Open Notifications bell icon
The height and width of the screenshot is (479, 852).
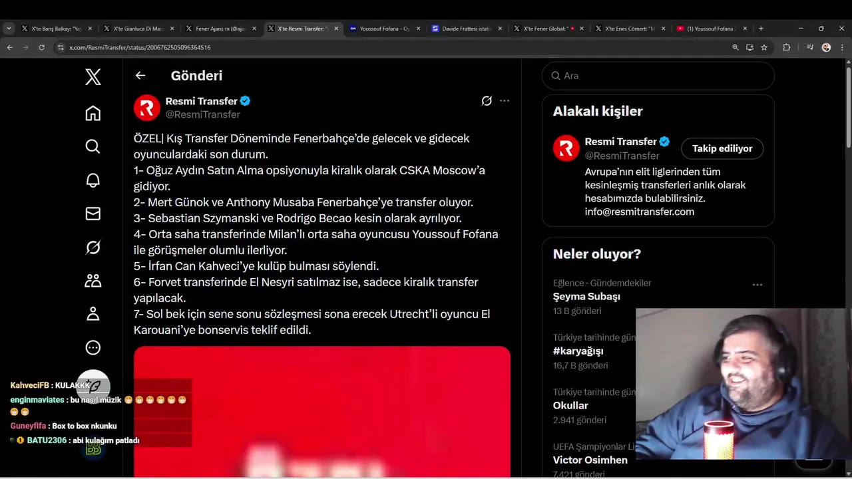[x=93, y=180]
